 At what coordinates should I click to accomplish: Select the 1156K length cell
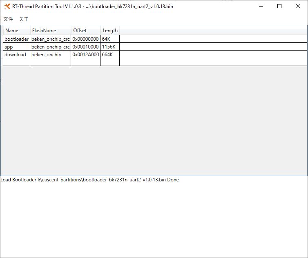click(110, 46)
